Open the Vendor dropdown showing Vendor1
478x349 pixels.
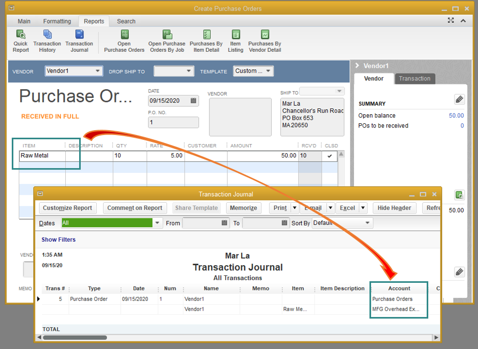[97, 71]
